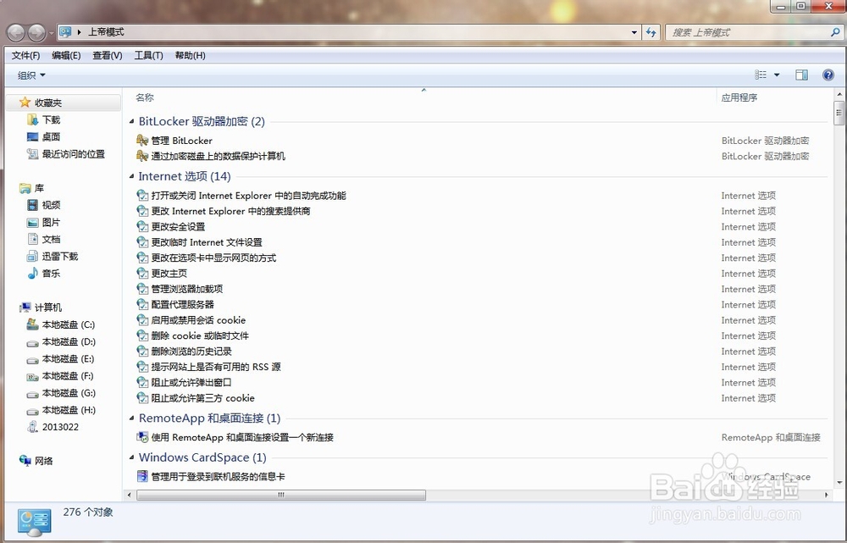The width and height of the screenshot is (847, 543).
Task: Collapse the Internet 选项 group arrow
Action: pos(132,176)
